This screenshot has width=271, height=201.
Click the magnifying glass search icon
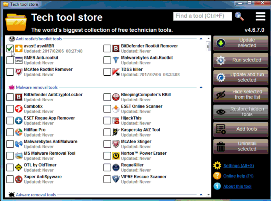click(x=239, y=16)
